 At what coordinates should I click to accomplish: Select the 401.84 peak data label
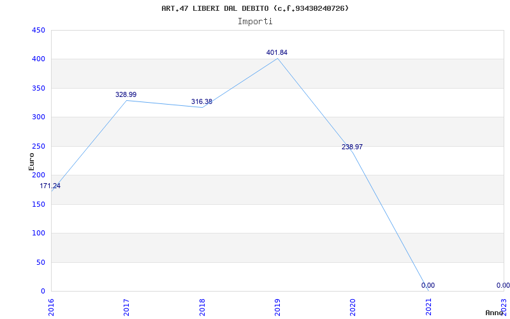point(277,53)
